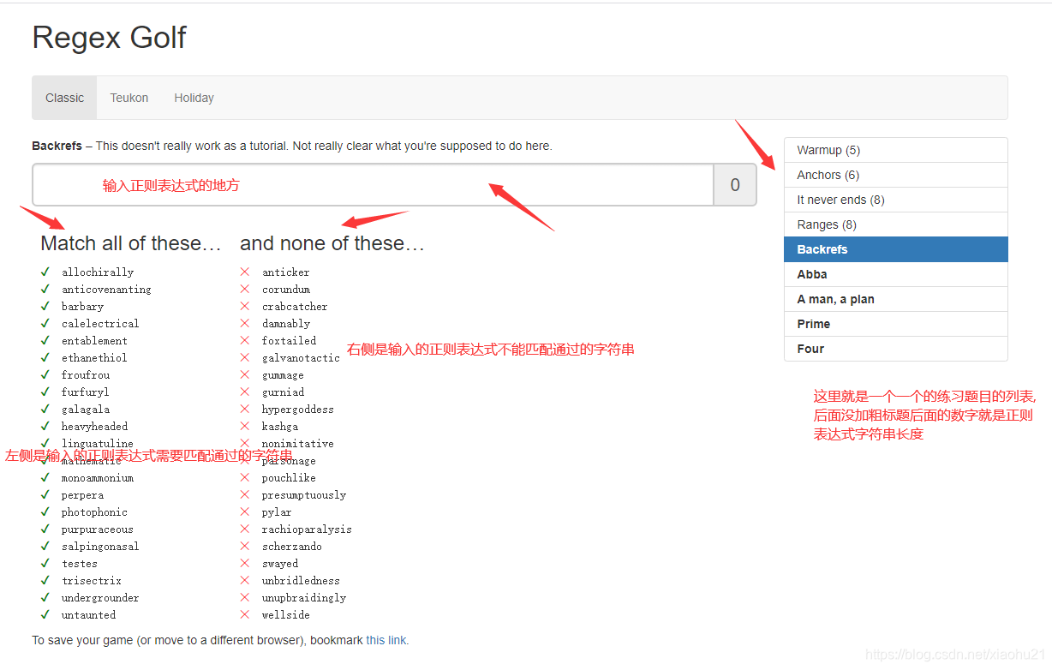The height and width of the screenshot is (670, 1052).
Task: Click the word gummage
Action: [283, 375]
